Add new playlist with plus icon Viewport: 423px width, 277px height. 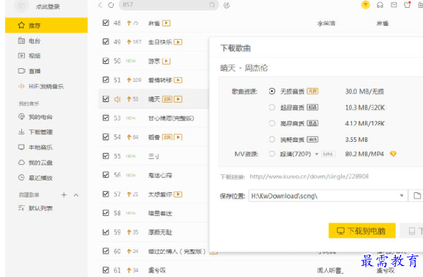(x=64, y=195)
